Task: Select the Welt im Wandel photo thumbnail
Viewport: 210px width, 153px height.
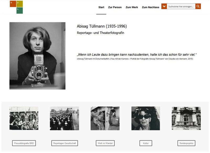Action: pyautogui.click(x=105, y=118)
